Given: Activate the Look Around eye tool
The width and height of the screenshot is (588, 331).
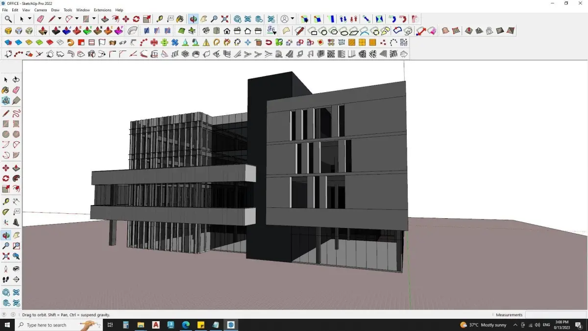Looking at the screenshot, I should pyautogui.click(x=16, y=269).
